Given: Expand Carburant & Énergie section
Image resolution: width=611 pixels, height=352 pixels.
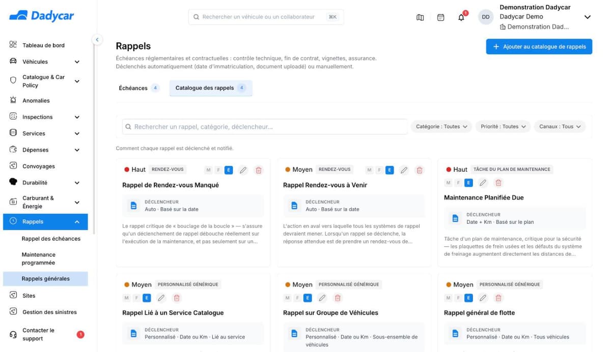Looking at the screenshot, I should [x=77, y=202].
